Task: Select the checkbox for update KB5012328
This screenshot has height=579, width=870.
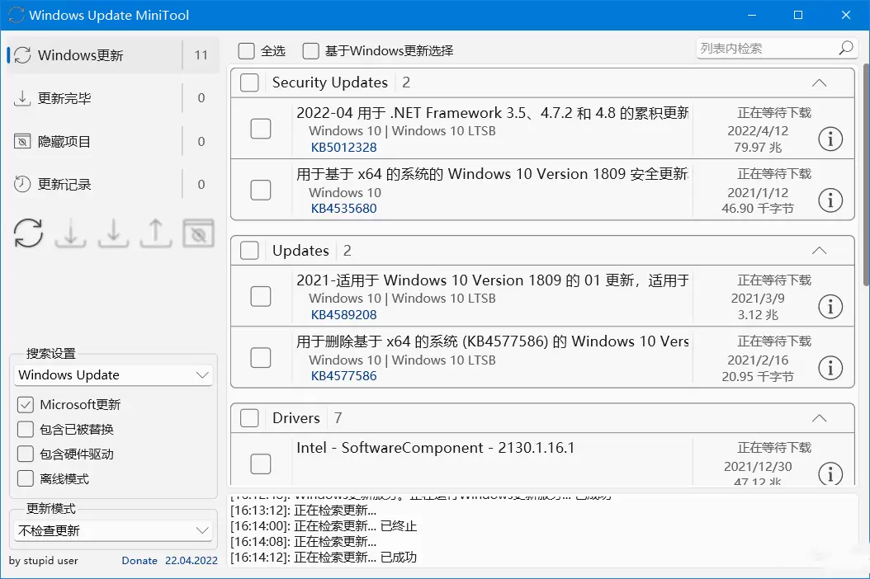Action: point(261,129)
